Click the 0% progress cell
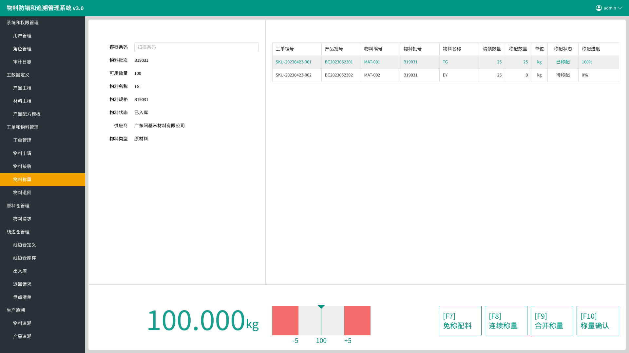The image size is (629, 353). pyautogui.click(x=599, y=75)
